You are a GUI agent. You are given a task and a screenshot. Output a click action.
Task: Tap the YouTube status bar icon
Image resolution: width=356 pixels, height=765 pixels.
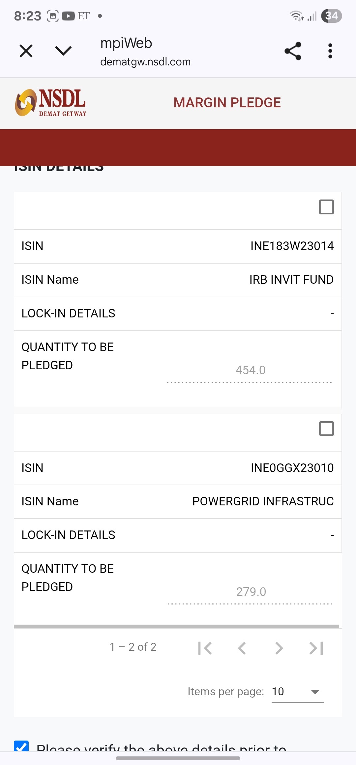coord(68,16)
